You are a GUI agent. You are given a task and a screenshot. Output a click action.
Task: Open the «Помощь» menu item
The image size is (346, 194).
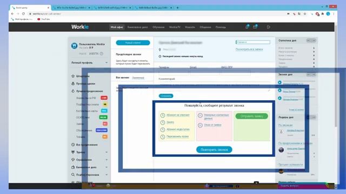[x=221, y=27]
